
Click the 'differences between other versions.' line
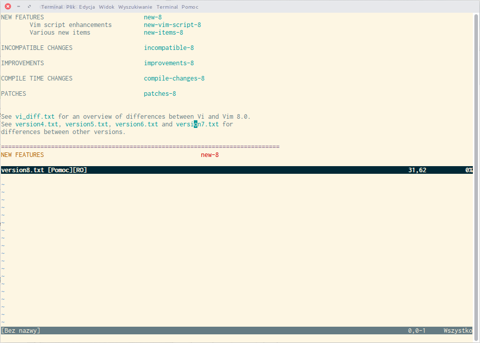pos(63,132)
